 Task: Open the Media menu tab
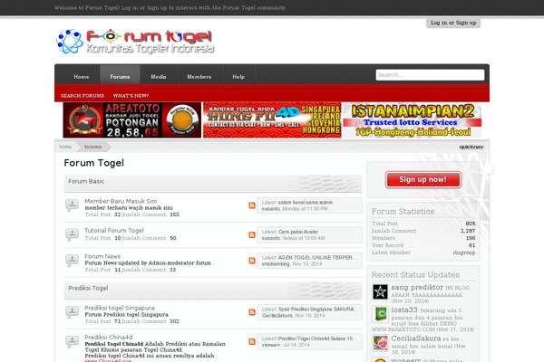click(159, 77)
